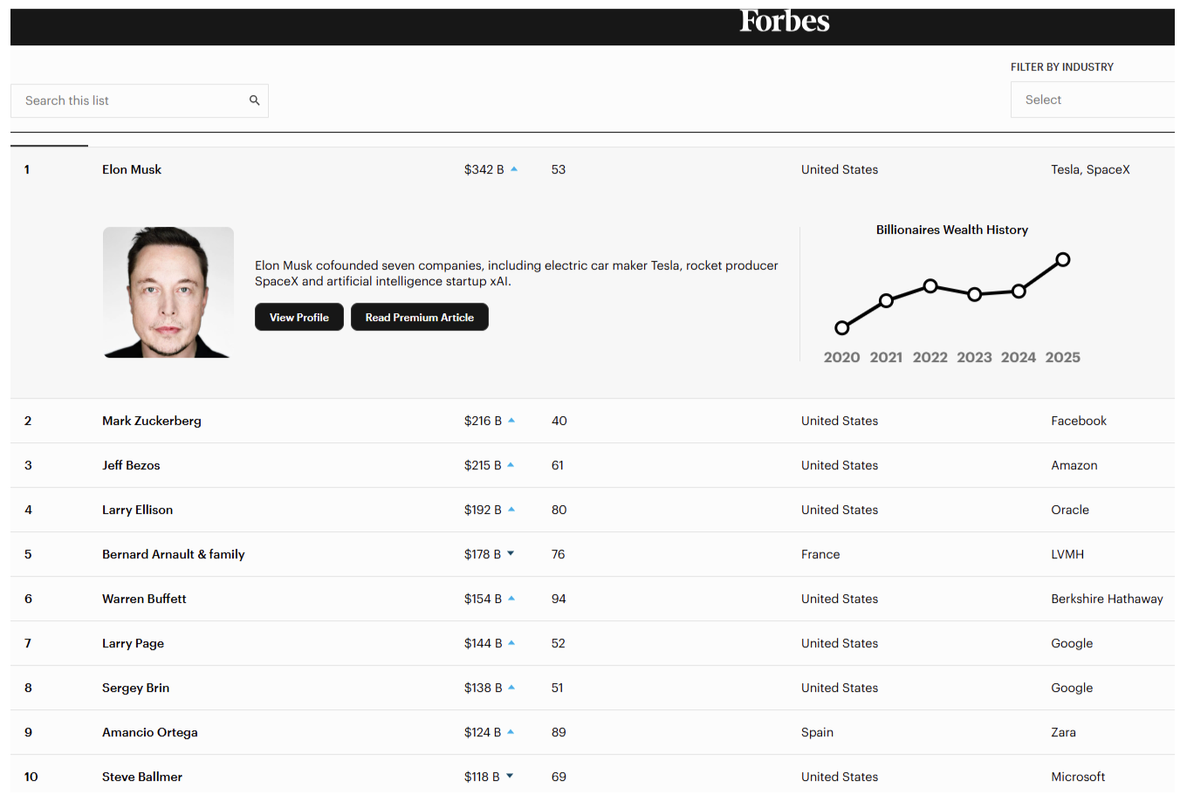The width and height of the screenshot is (1187, 801).
Task: Click the search magnifier icon
Action: click(x=255, y=100)
